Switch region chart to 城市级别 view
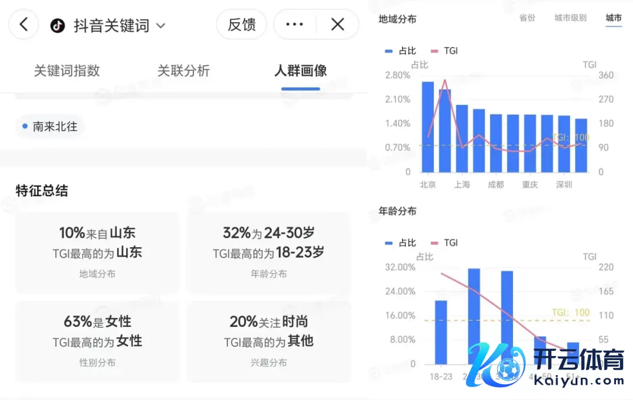 coord(570,18)
